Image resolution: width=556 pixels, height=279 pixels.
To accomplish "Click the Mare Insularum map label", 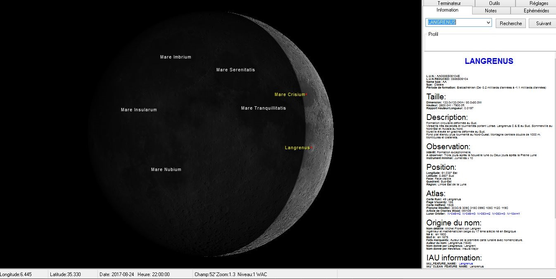I will click(x=139, y=110).
